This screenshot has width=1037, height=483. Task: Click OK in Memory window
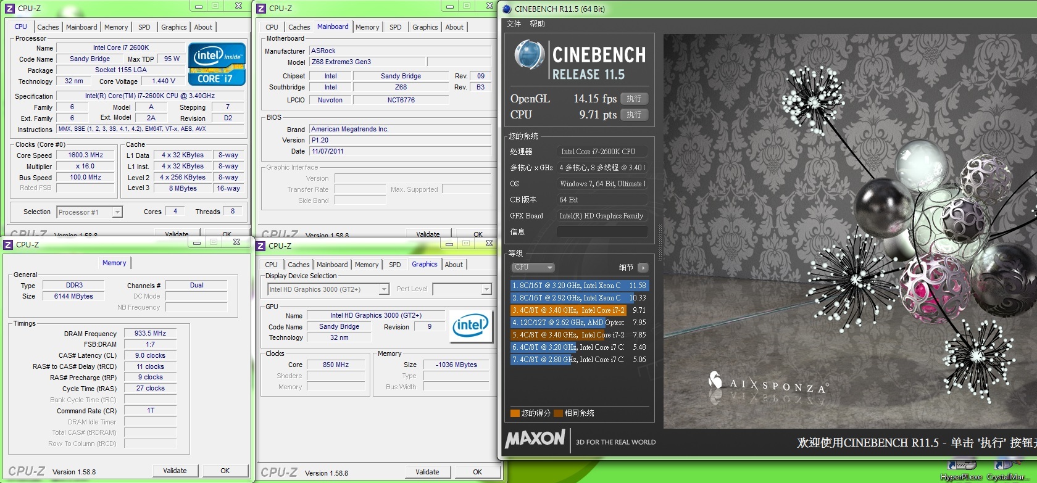click(x=225, y=471)
